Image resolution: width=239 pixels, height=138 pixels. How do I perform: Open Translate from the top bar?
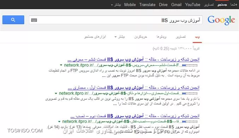click(x=147, y=5)
